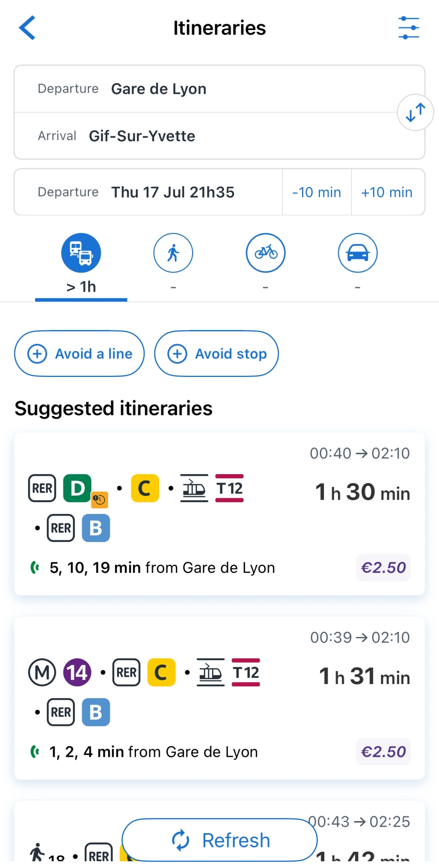Add a stop to avoid

point(216,354)
